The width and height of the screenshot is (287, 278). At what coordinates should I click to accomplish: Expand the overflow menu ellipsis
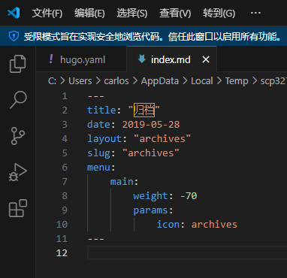(x=255, y=13)
